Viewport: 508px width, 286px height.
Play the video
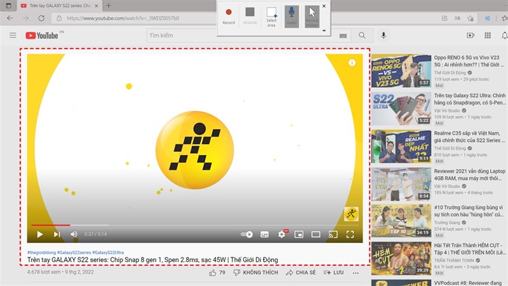(x=40, y=234)
